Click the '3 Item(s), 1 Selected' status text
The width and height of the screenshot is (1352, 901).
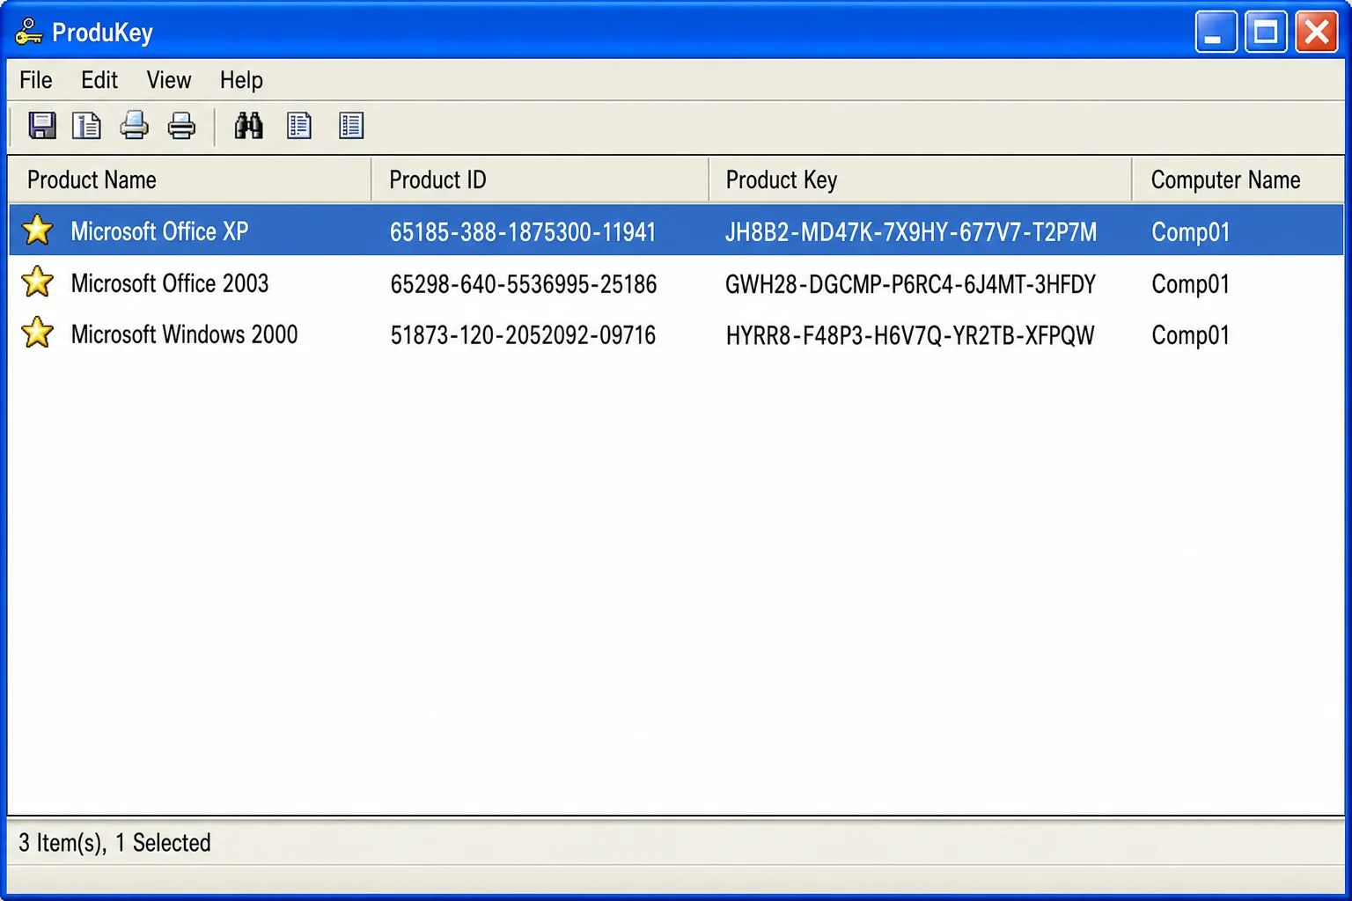[114, 843]
